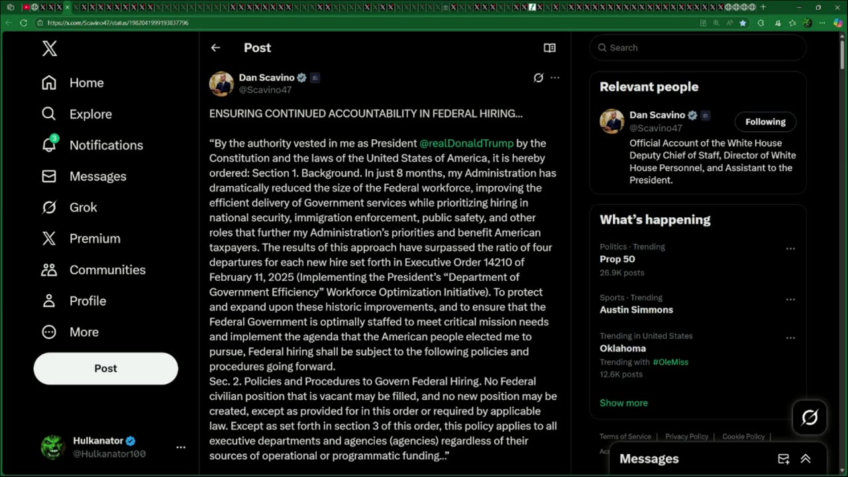The width and height of the screenshot is (848, 477).
Task: Open the zoom control in the address bar
Action: pos(716,23)
